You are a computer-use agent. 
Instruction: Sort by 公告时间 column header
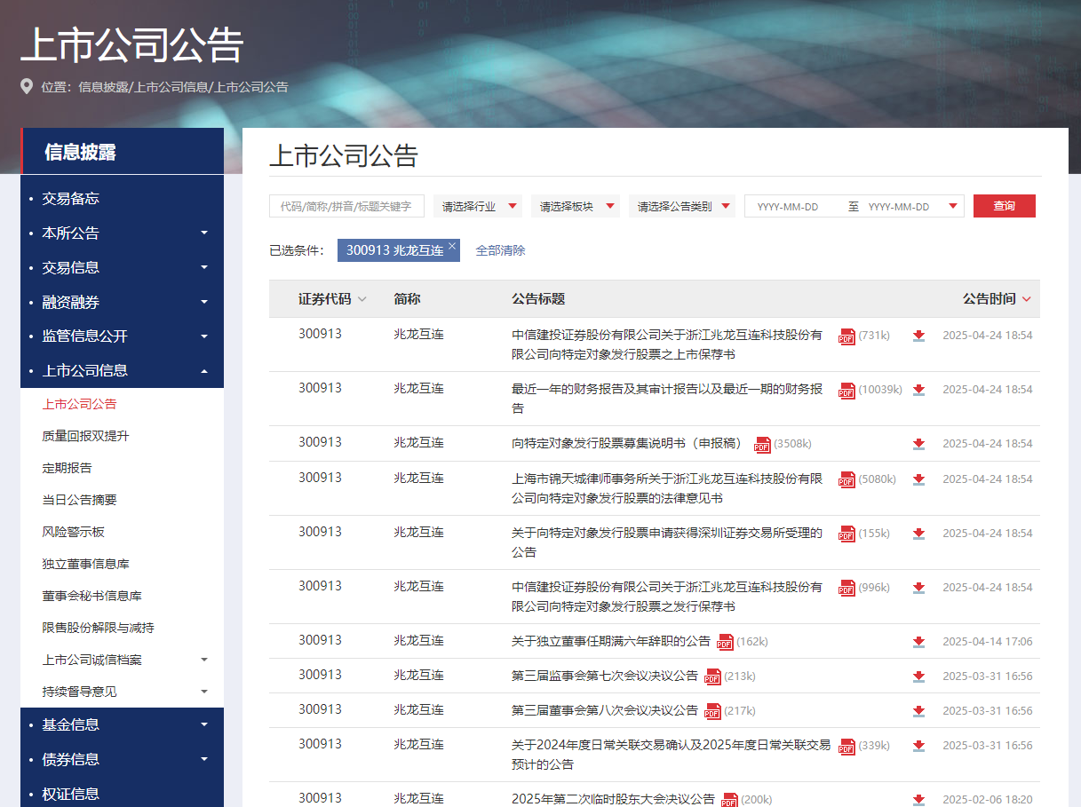pos(997,299)
